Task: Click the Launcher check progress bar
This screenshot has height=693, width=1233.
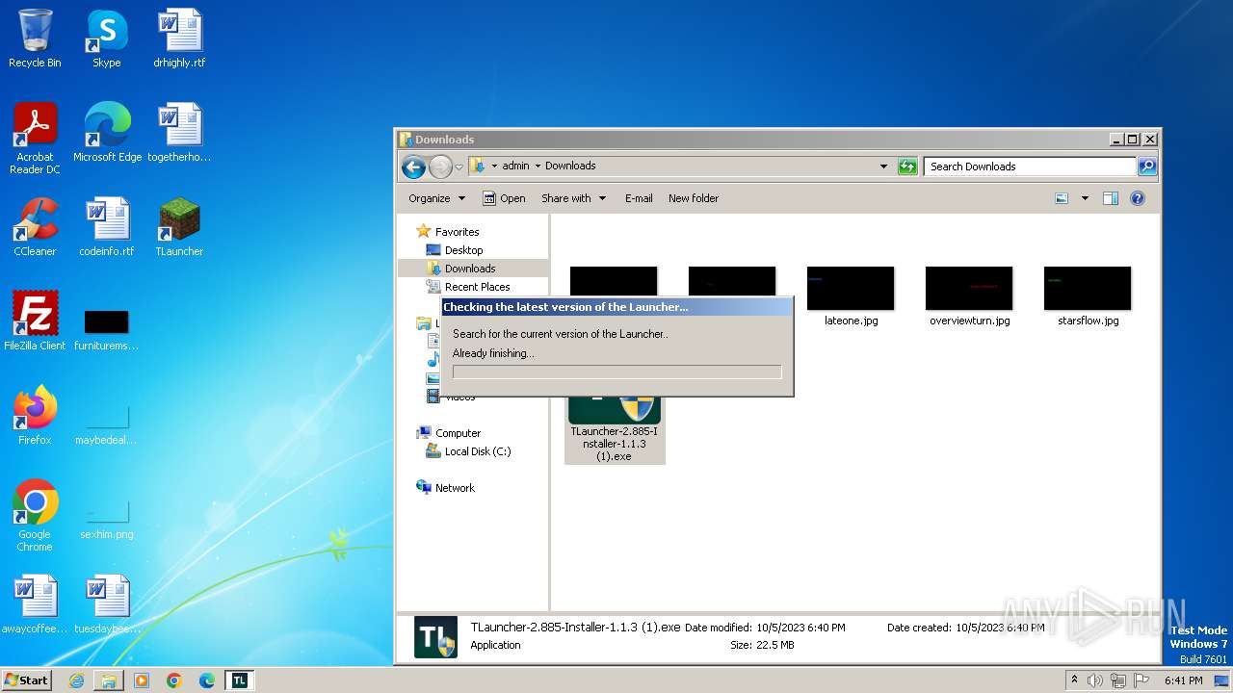Action: pos(616,372)
